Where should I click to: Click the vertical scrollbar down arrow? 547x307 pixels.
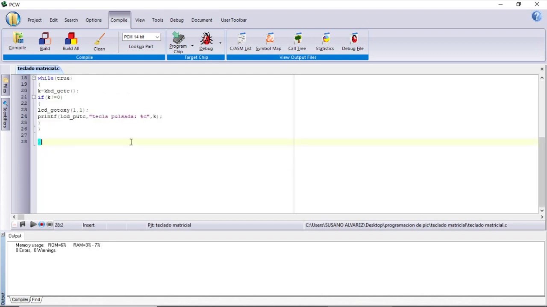[542, 210]
